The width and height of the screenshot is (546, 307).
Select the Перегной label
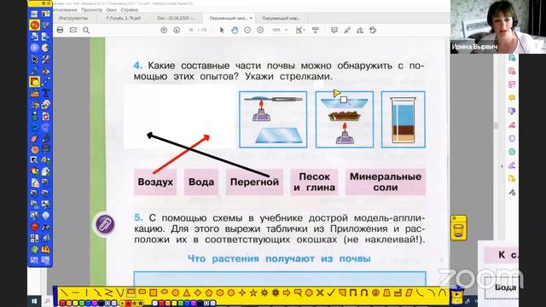pyautogui.click(x=254, y=182)
